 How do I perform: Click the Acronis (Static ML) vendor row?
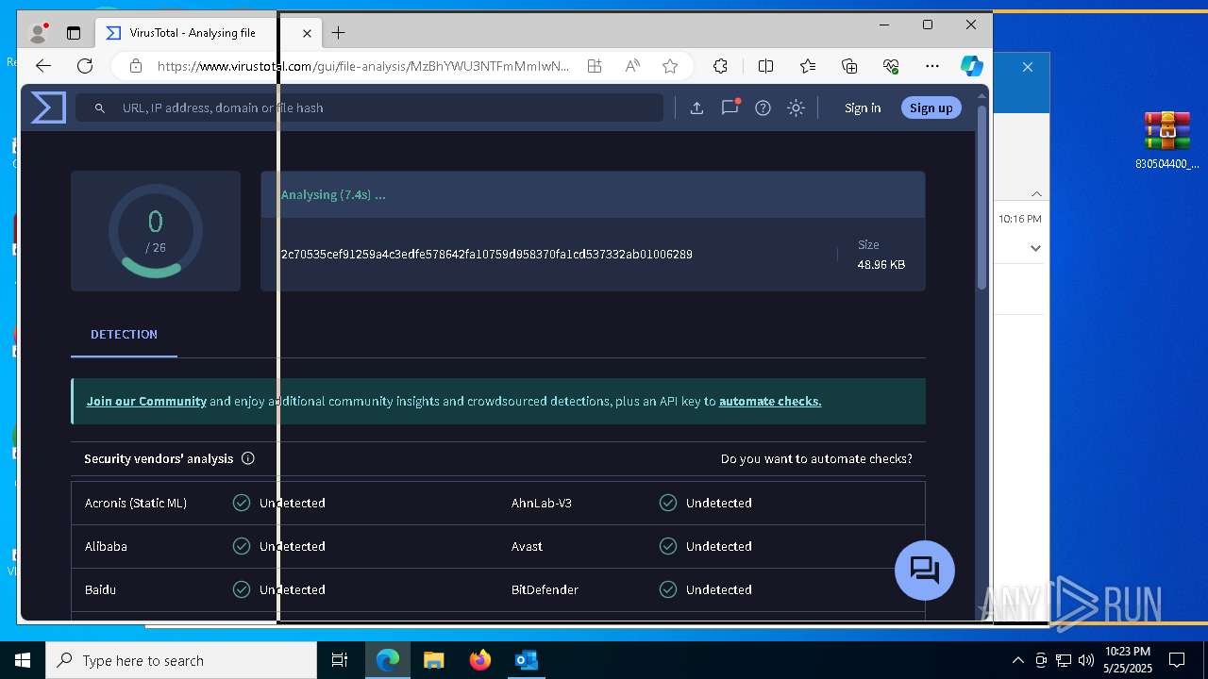tap(284, 503)
